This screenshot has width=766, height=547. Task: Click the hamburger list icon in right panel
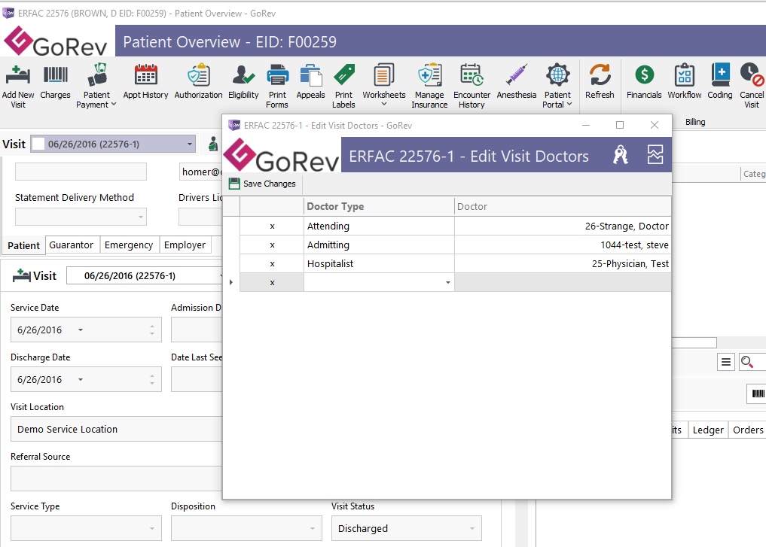coord(726,362)
